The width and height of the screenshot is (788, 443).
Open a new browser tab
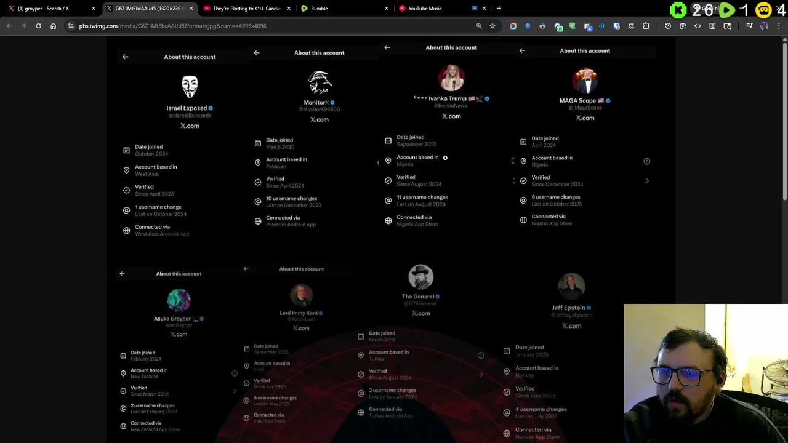[499, 9]
